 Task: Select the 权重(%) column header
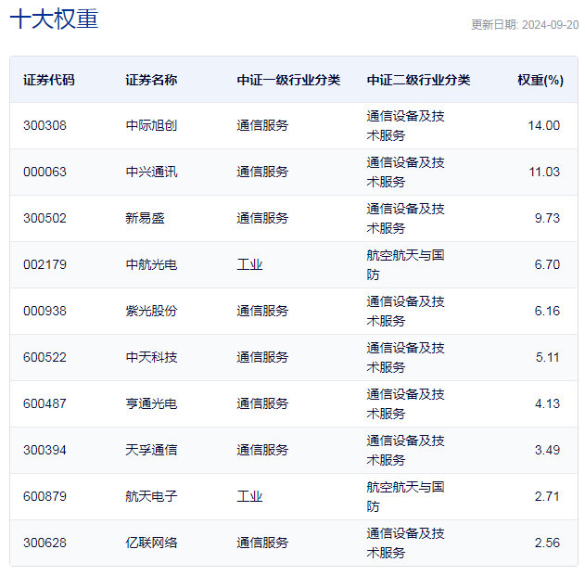pyautogui.click(x=540, y=80)
